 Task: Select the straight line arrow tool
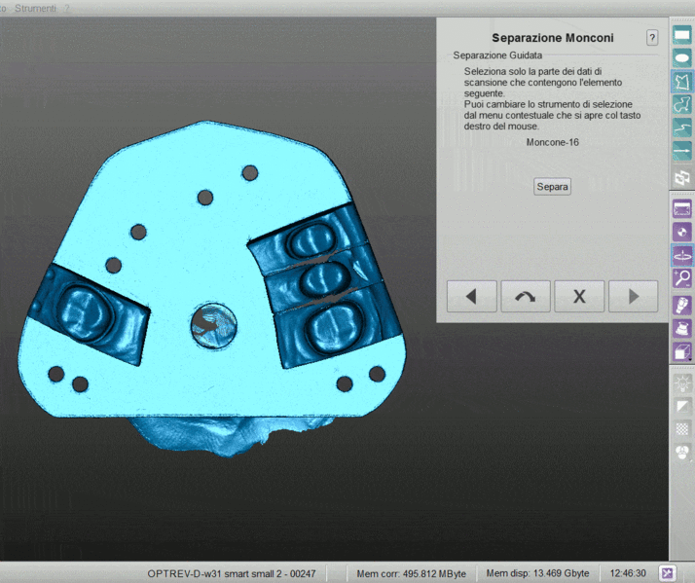pos(682,151)
